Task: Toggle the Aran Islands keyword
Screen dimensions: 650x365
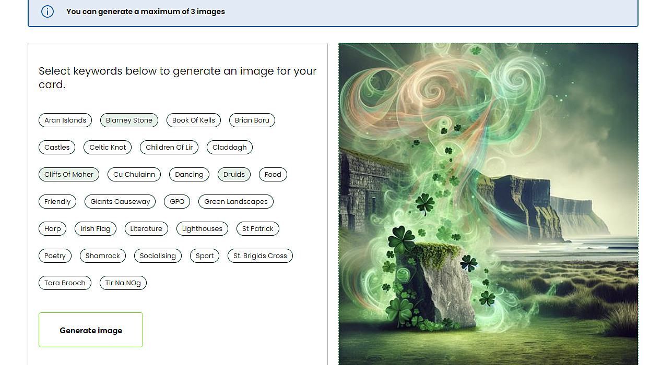Action: pyautogui.click(x=65, y=120)
